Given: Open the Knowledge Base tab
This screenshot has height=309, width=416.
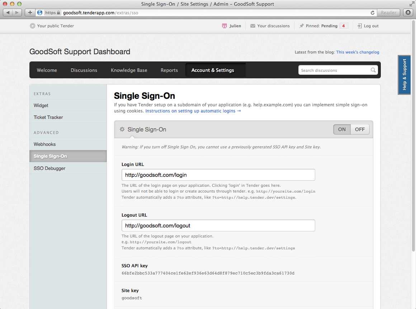Looking at the screenshot, I should (129, 70).
